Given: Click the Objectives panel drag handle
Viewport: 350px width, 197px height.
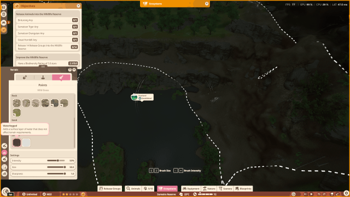Looking at the screenshot, I should click(43, 67).
